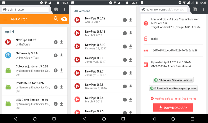208x123 pixels.
Task: Select the April 4 date heading
Action: click(x=9, y=31)
